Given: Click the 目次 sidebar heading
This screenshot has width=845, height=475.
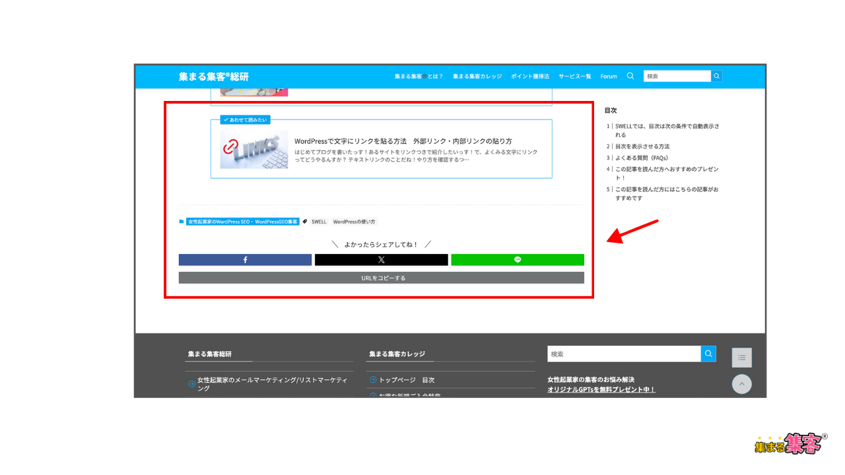Looking at the screenshot, I should (x=611, y=110).
